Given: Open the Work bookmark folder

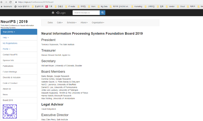Looking at the screenshot, I should [92, 7].
